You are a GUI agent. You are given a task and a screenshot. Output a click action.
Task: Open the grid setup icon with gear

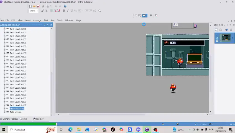pyautogui.click(x=46, y=11)
